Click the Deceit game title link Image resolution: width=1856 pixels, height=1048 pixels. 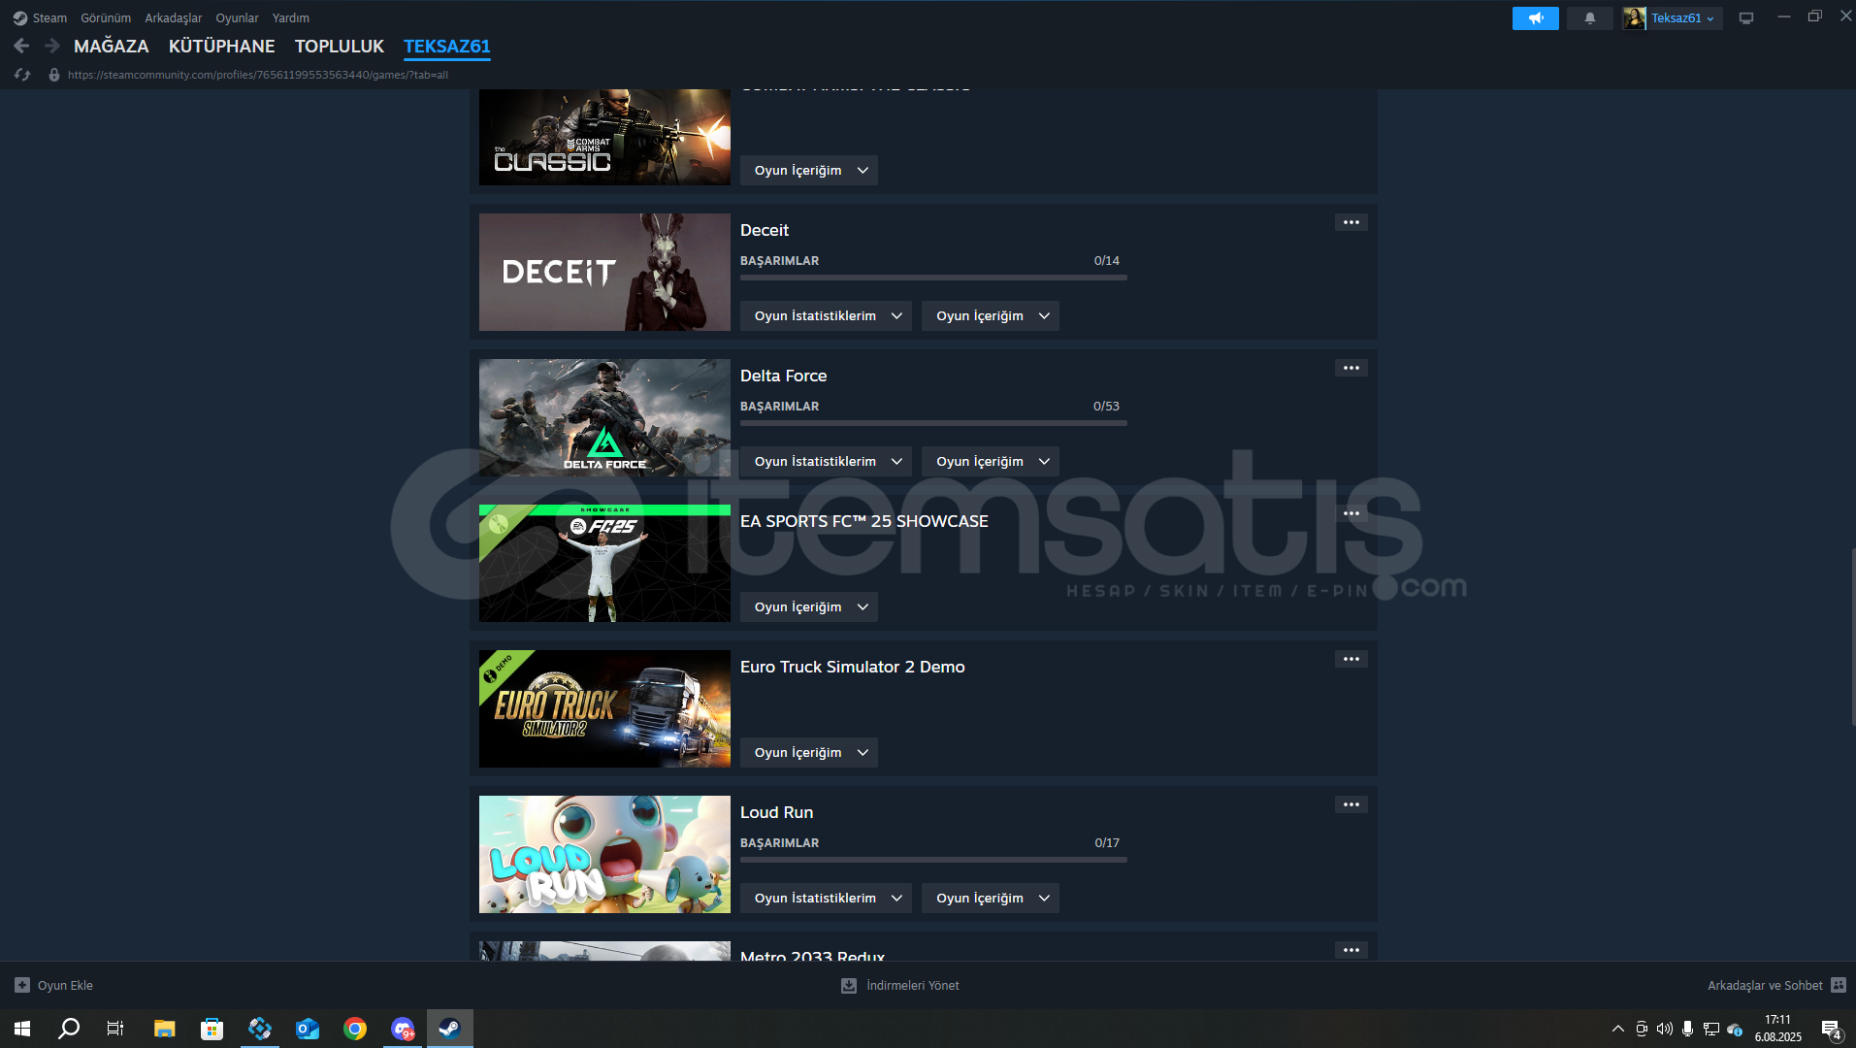tap(765, 230)
